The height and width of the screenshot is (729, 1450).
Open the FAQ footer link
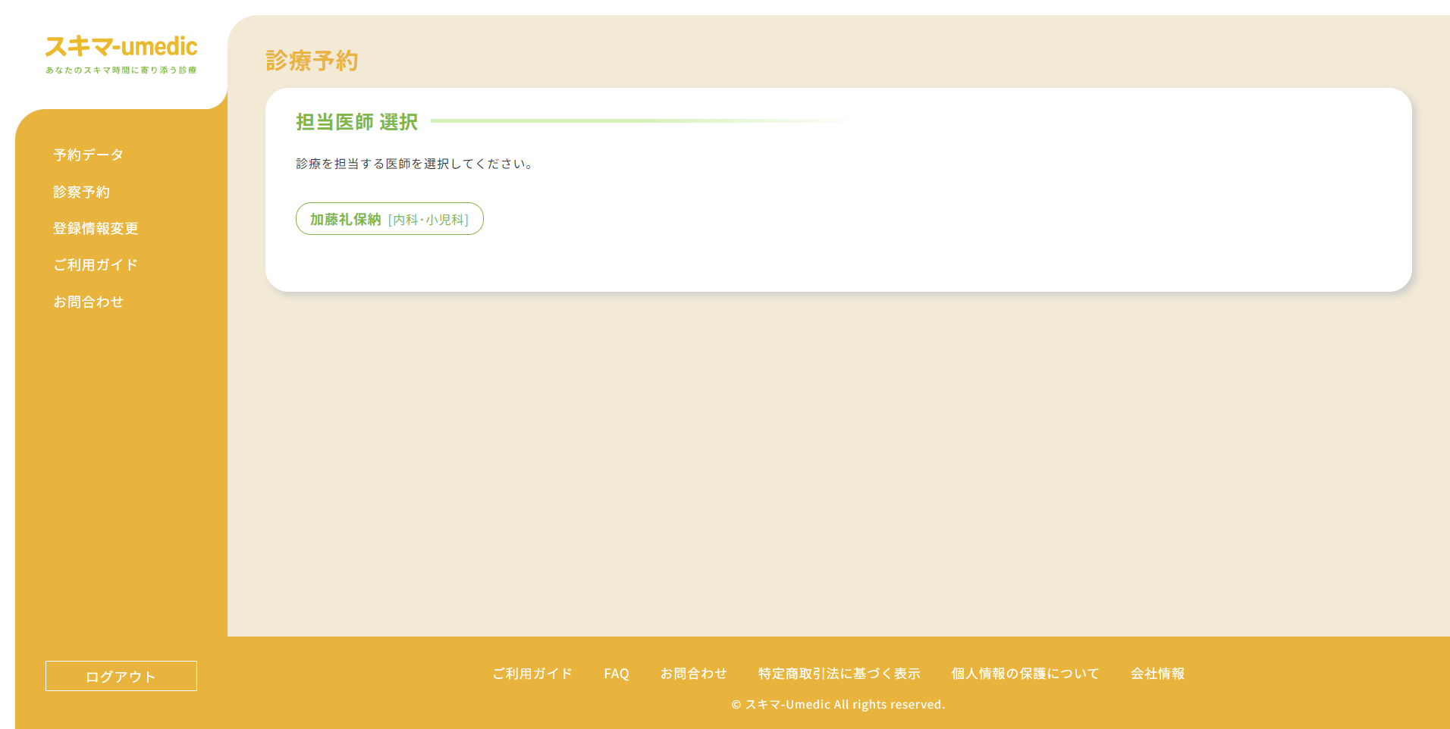click(x=617, y=673)
